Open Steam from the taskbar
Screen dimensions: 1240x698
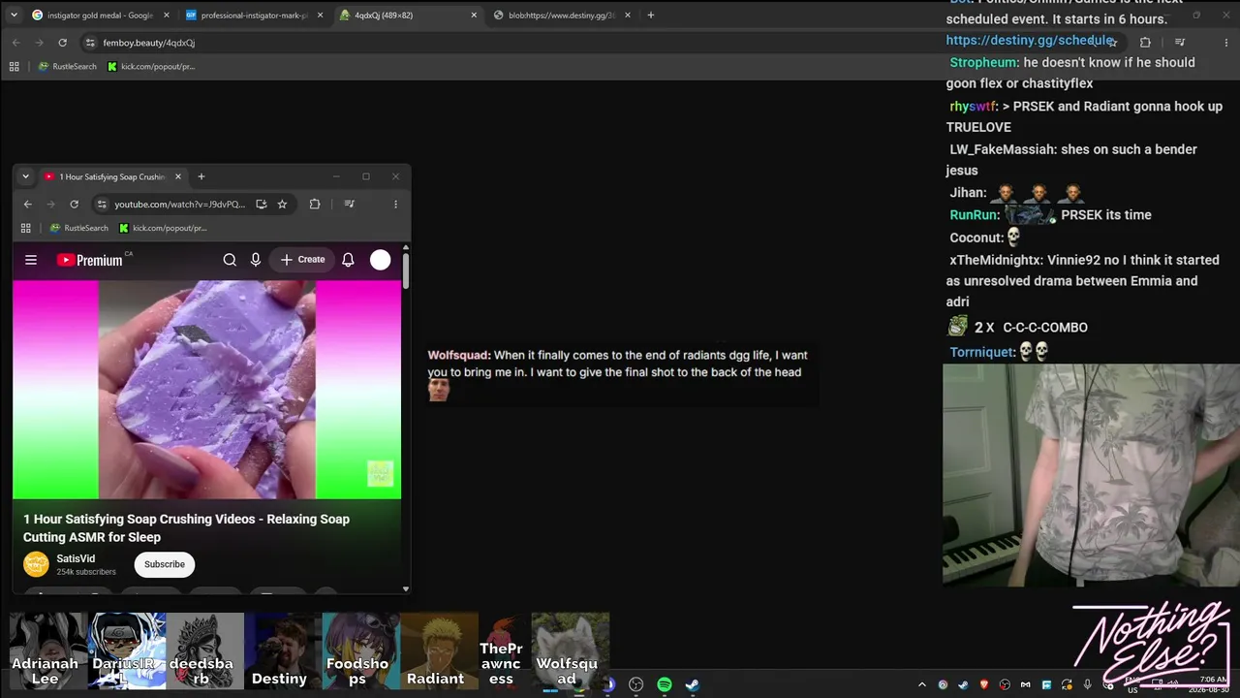tap(693, 684)
